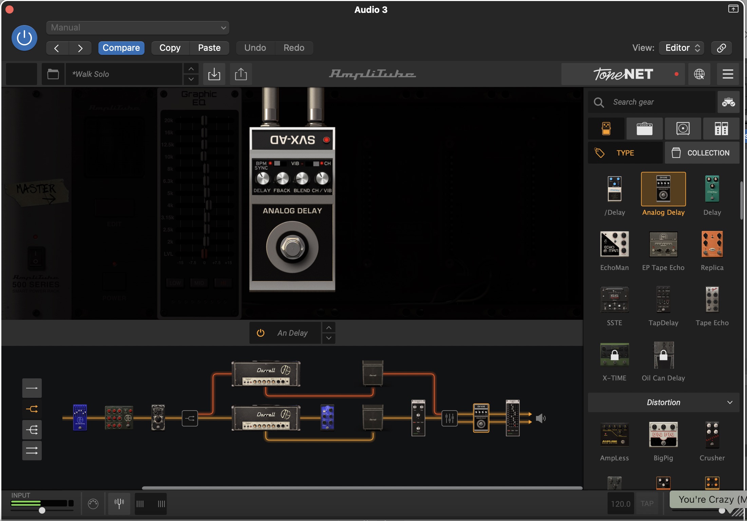
Task: Go to previous preset with left arrow
Action: click(57, 48)
